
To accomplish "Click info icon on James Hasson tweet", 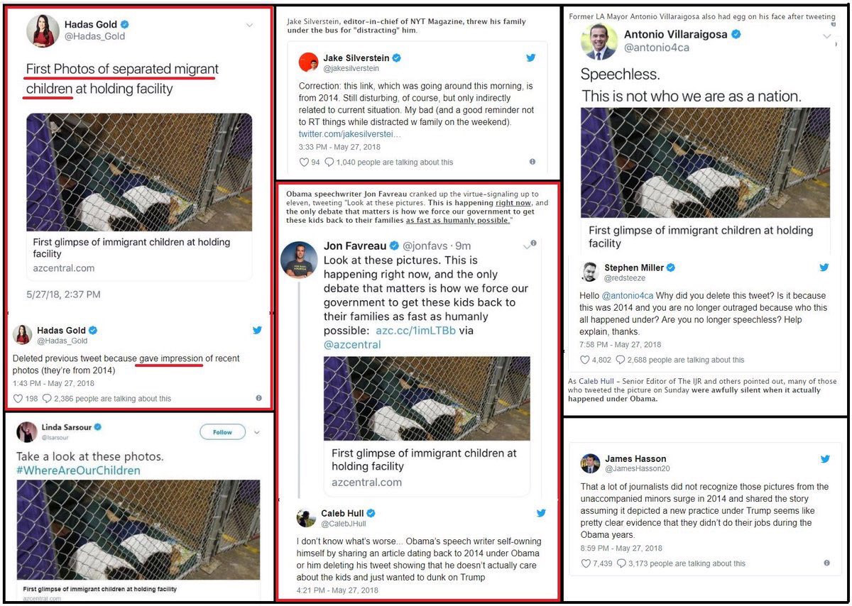I will (826, 563).
